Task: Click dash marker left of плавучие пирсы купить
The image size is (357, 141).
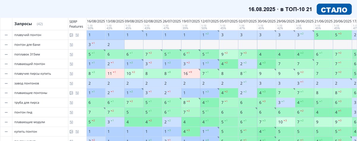Action: pyautogui.click(x=6, y=73)
